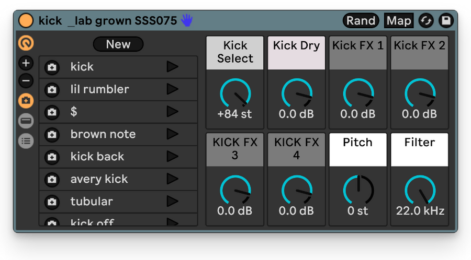Launch the 'kick' variation
The height and width of the screenshot is (260, 471).
[x=172, y=66]
